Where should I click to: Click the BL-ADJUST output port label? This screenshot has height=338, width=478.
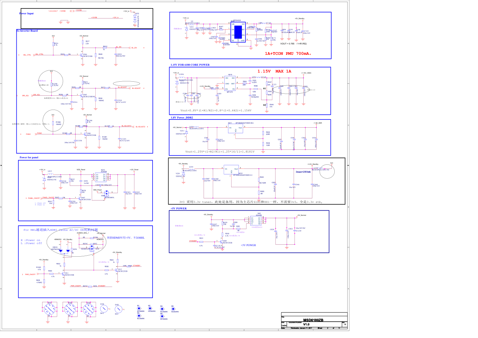[136, 88]
